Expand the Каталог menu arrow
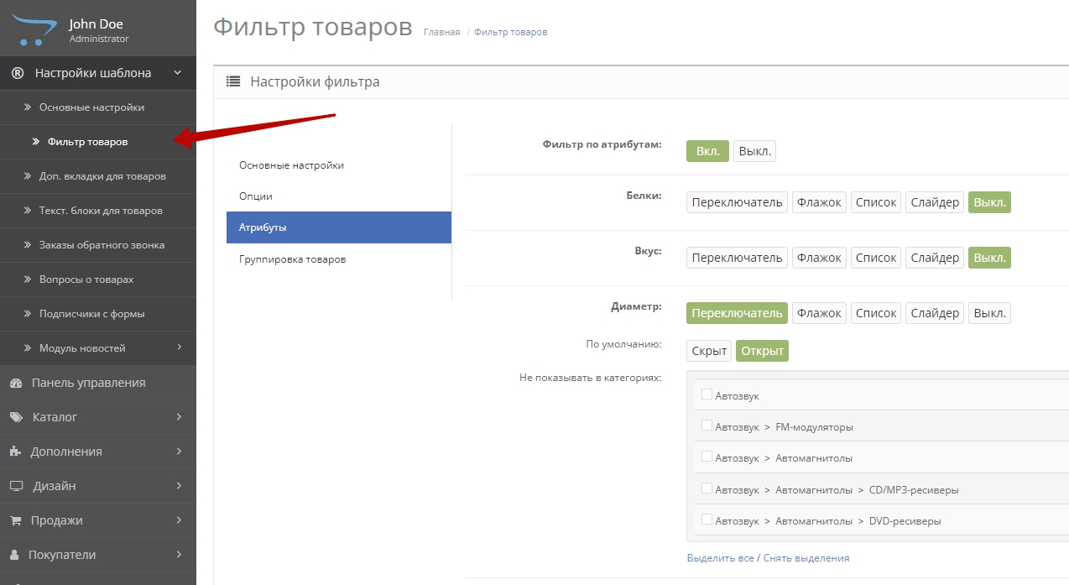Screen dimensions: 1069x585 pyautogui.click(x=179, y=417)
